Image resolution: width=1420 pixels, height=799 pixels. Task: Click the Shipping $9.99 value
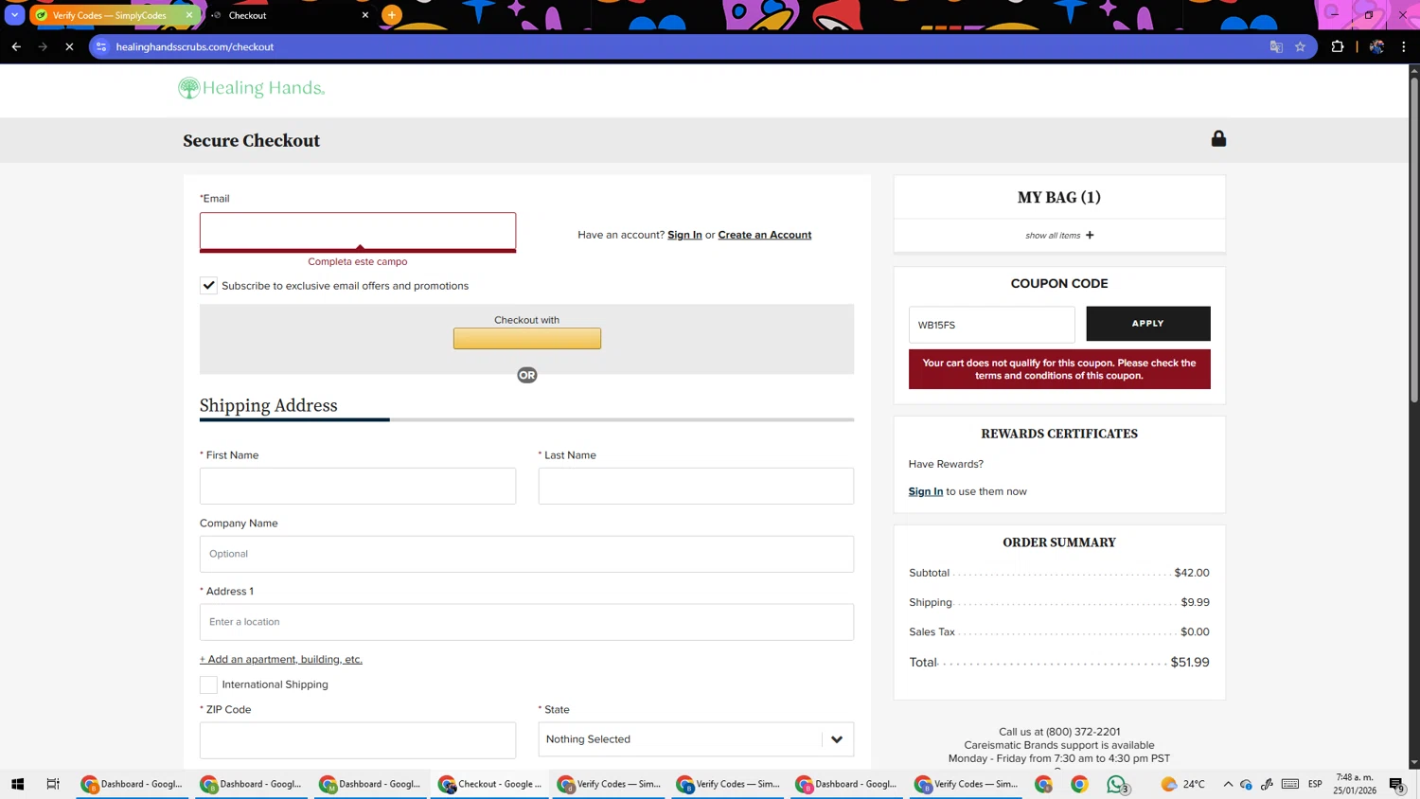(x=1196, y=602)
